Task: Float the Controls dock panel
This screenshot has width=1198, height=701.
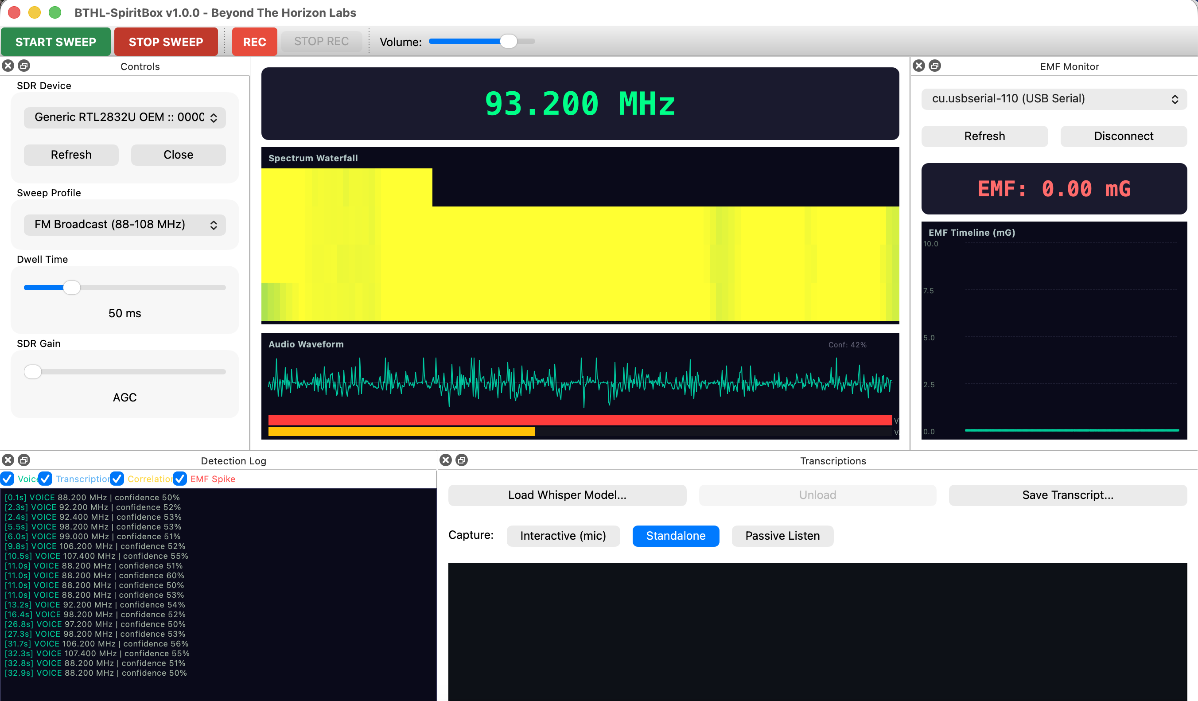Action: pos(24,66)
